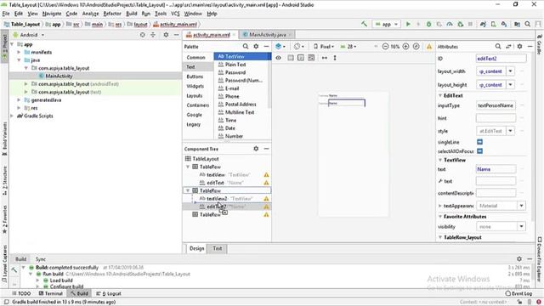Switch to the Text editor tab
The height and width of the screenshot is (306, 544).
(x=218, y=248)
